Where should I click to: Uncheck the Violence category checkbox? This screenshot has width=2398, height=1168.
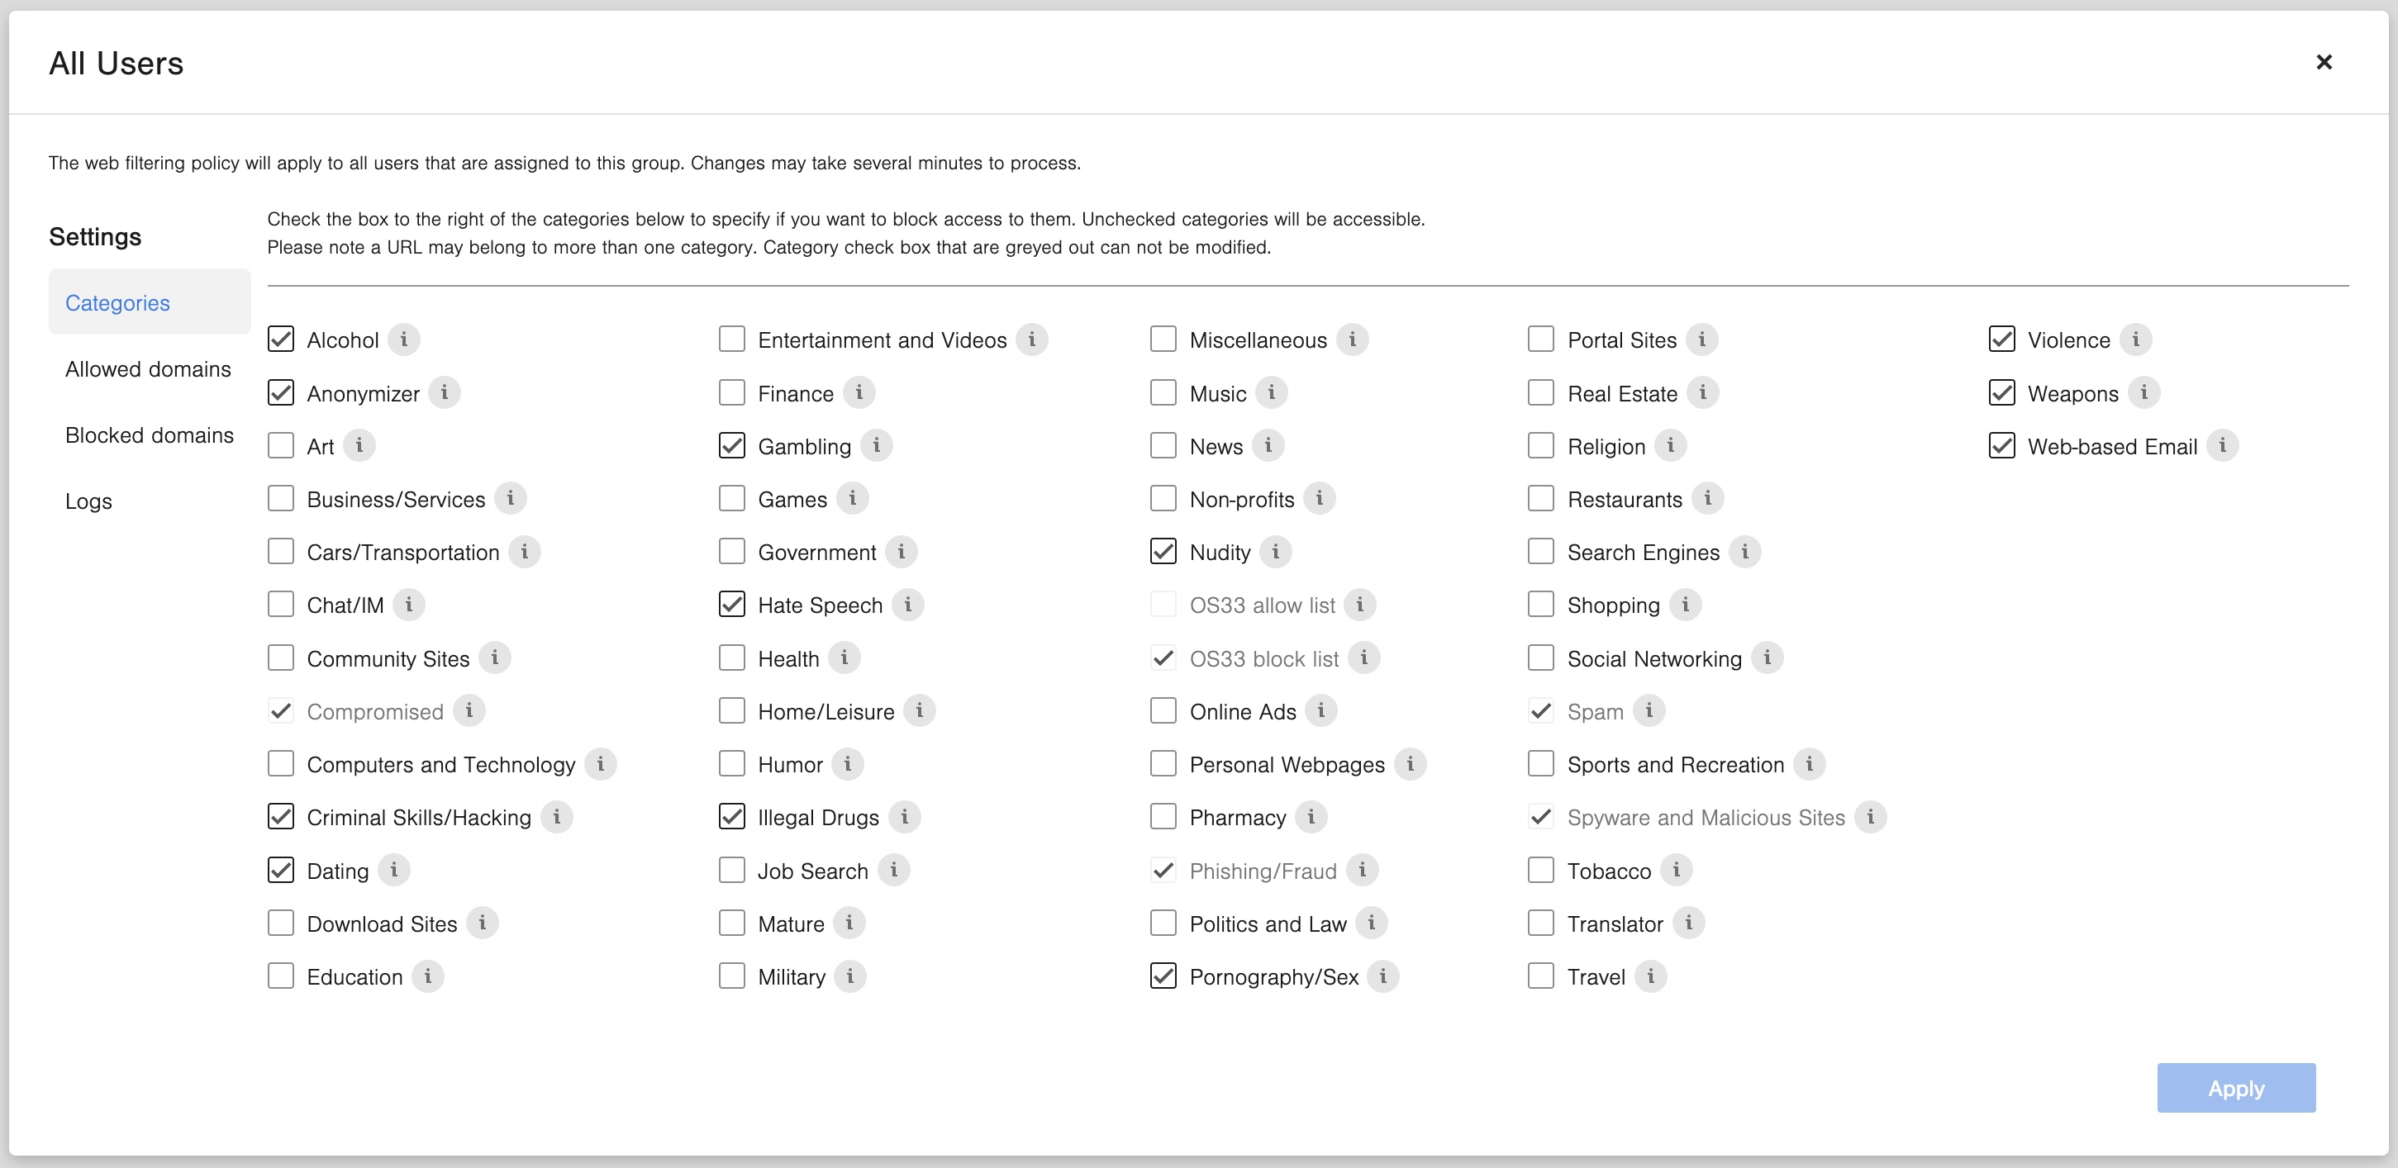pos(2001,339)
